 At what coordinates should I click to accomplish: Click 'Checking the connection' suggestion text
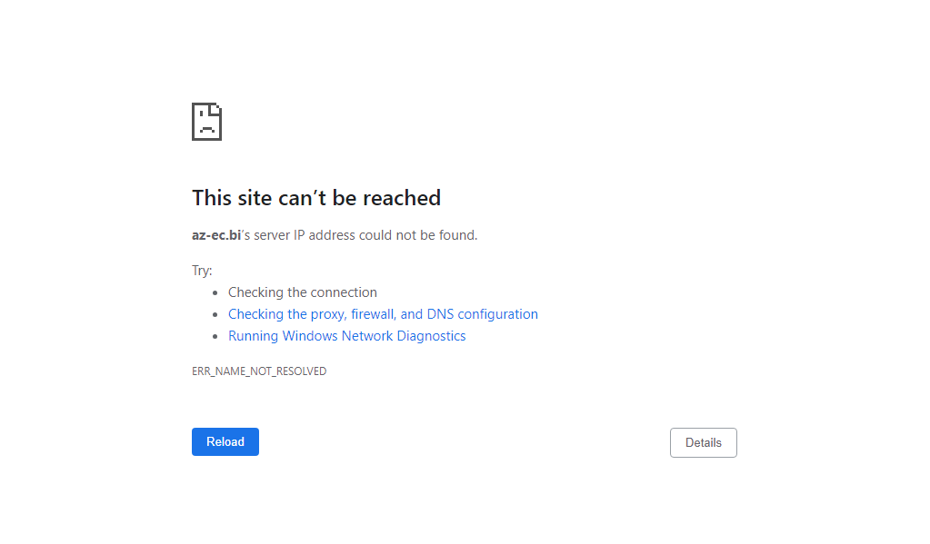coord(303,292)
